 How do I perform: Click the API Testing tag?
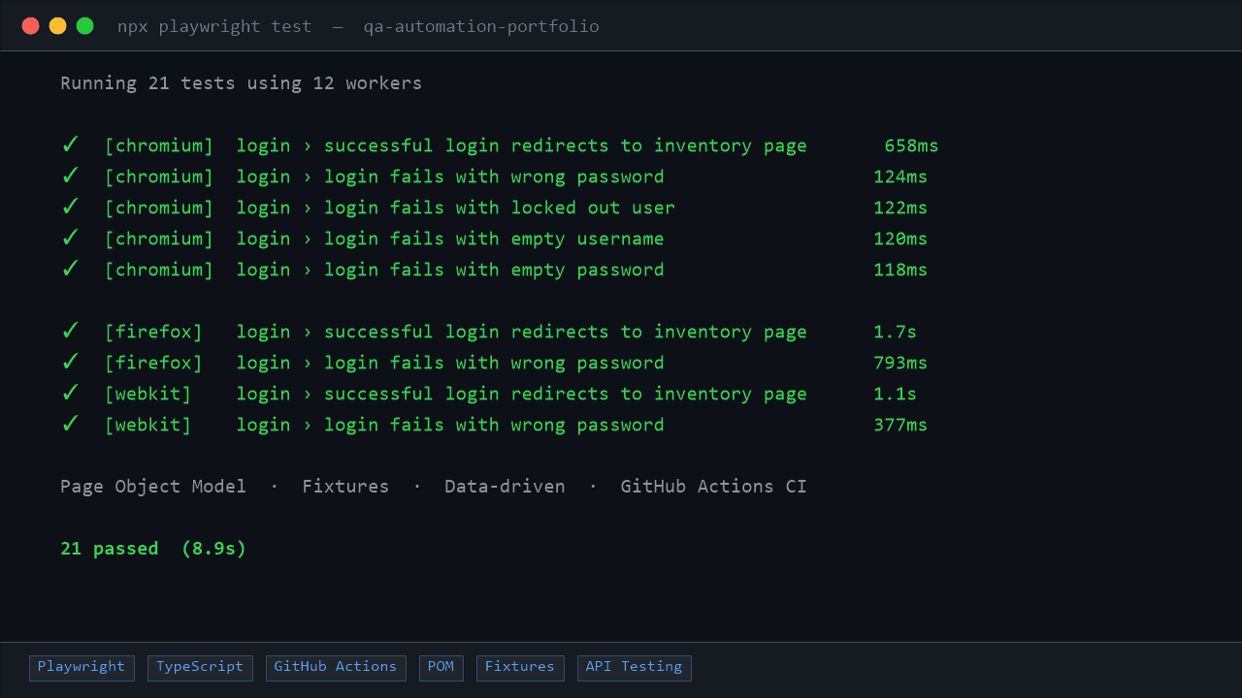tap(634, 668)
